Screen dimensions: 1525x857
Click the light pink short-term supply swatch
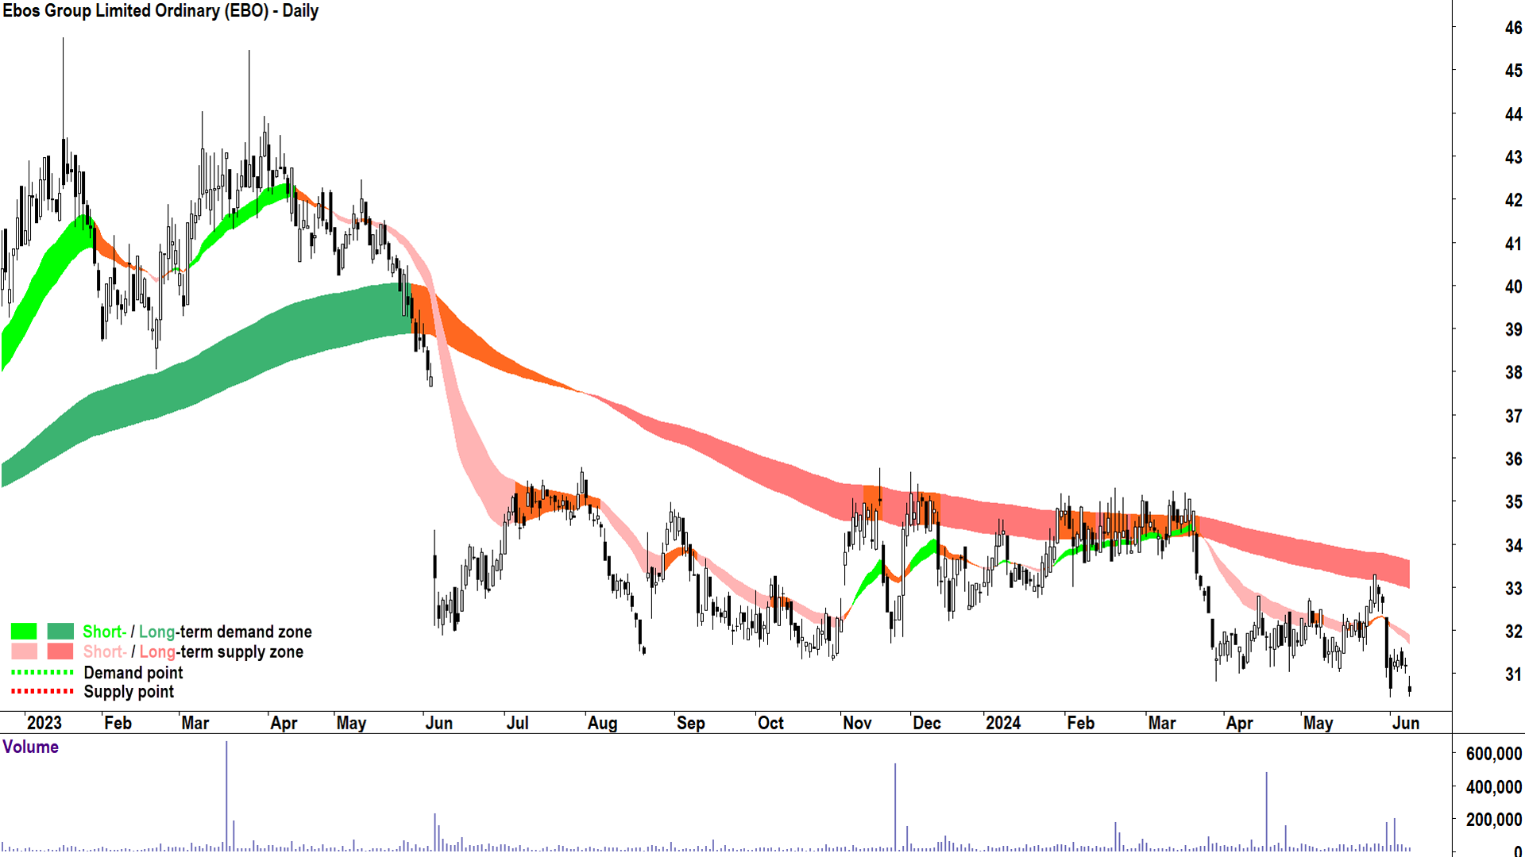tap(24, 651)
